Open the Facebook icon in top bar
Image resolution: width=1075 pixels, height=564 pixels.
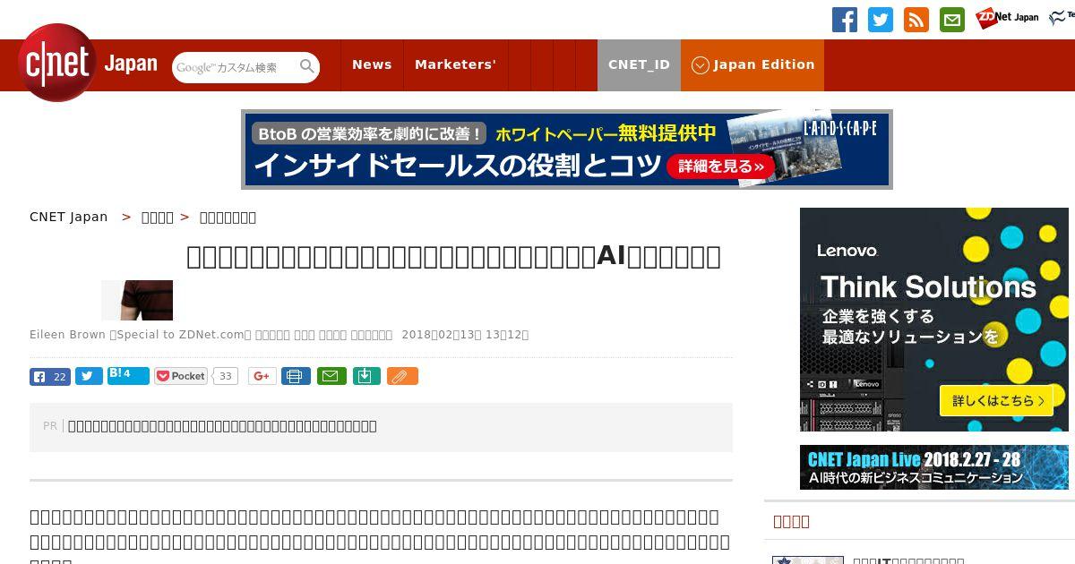coord(844,19)
